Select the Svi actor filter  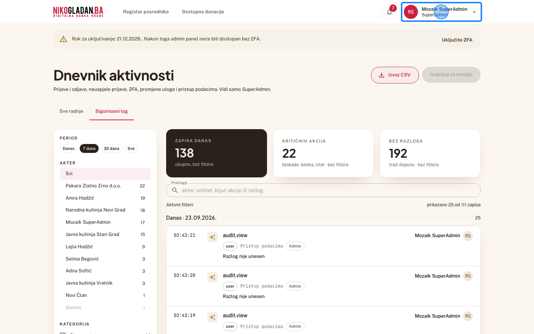coord(105,174)
